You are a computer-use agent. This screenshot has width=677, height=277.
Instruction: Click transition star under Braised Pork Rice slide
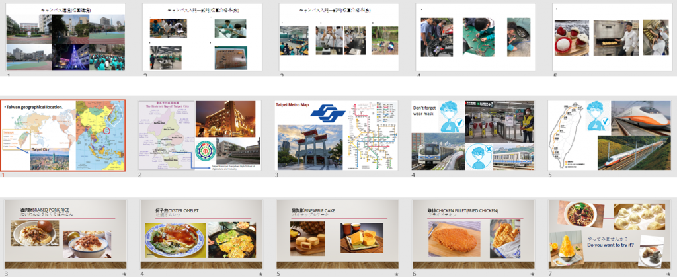124,273
